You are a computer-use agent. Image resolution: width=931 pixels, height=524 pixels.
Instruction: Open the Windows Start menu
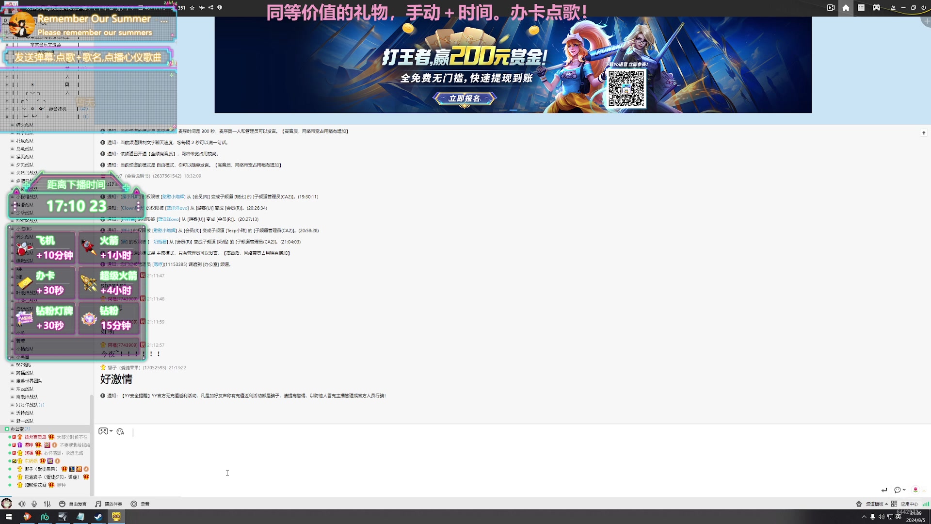8,517
